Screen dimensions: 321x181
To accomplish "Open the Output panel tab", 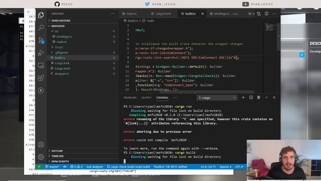I will [x=146, y=98].
